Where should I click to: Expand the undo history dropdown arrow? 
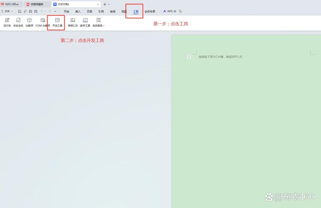[45, 12]
